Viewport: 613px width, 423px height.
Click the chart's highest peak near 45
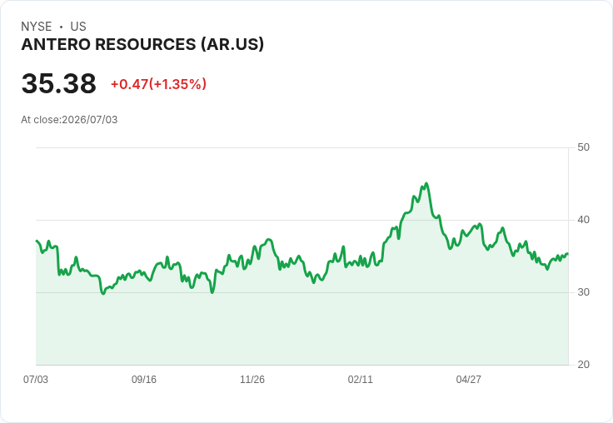pyautogui.click(x=426, y=183)
